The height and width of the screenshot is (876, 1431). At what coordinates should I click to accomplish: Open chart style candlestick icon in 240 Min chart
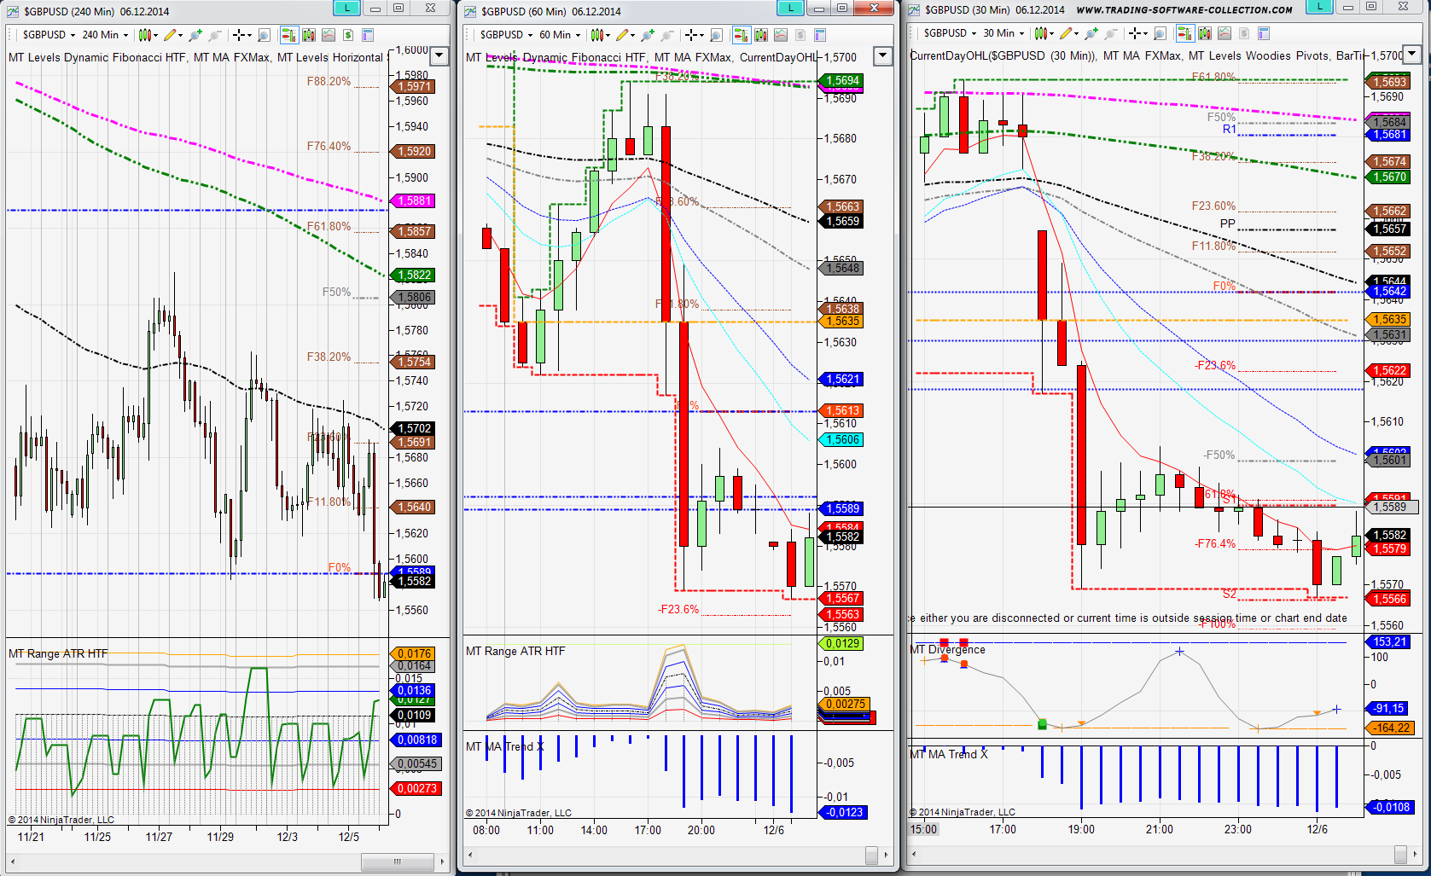click(144, 35)
